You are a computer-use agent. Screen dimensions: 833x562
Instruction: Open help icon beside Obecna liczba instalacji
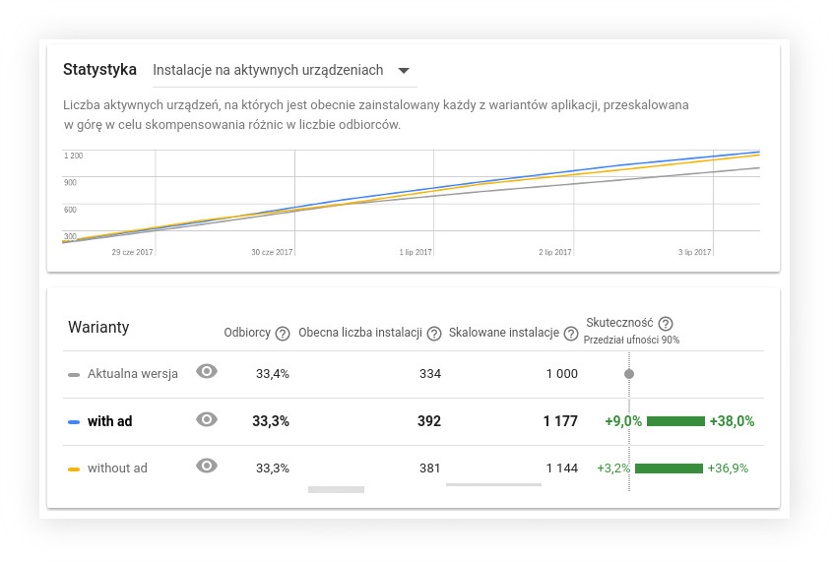[434, 334]
